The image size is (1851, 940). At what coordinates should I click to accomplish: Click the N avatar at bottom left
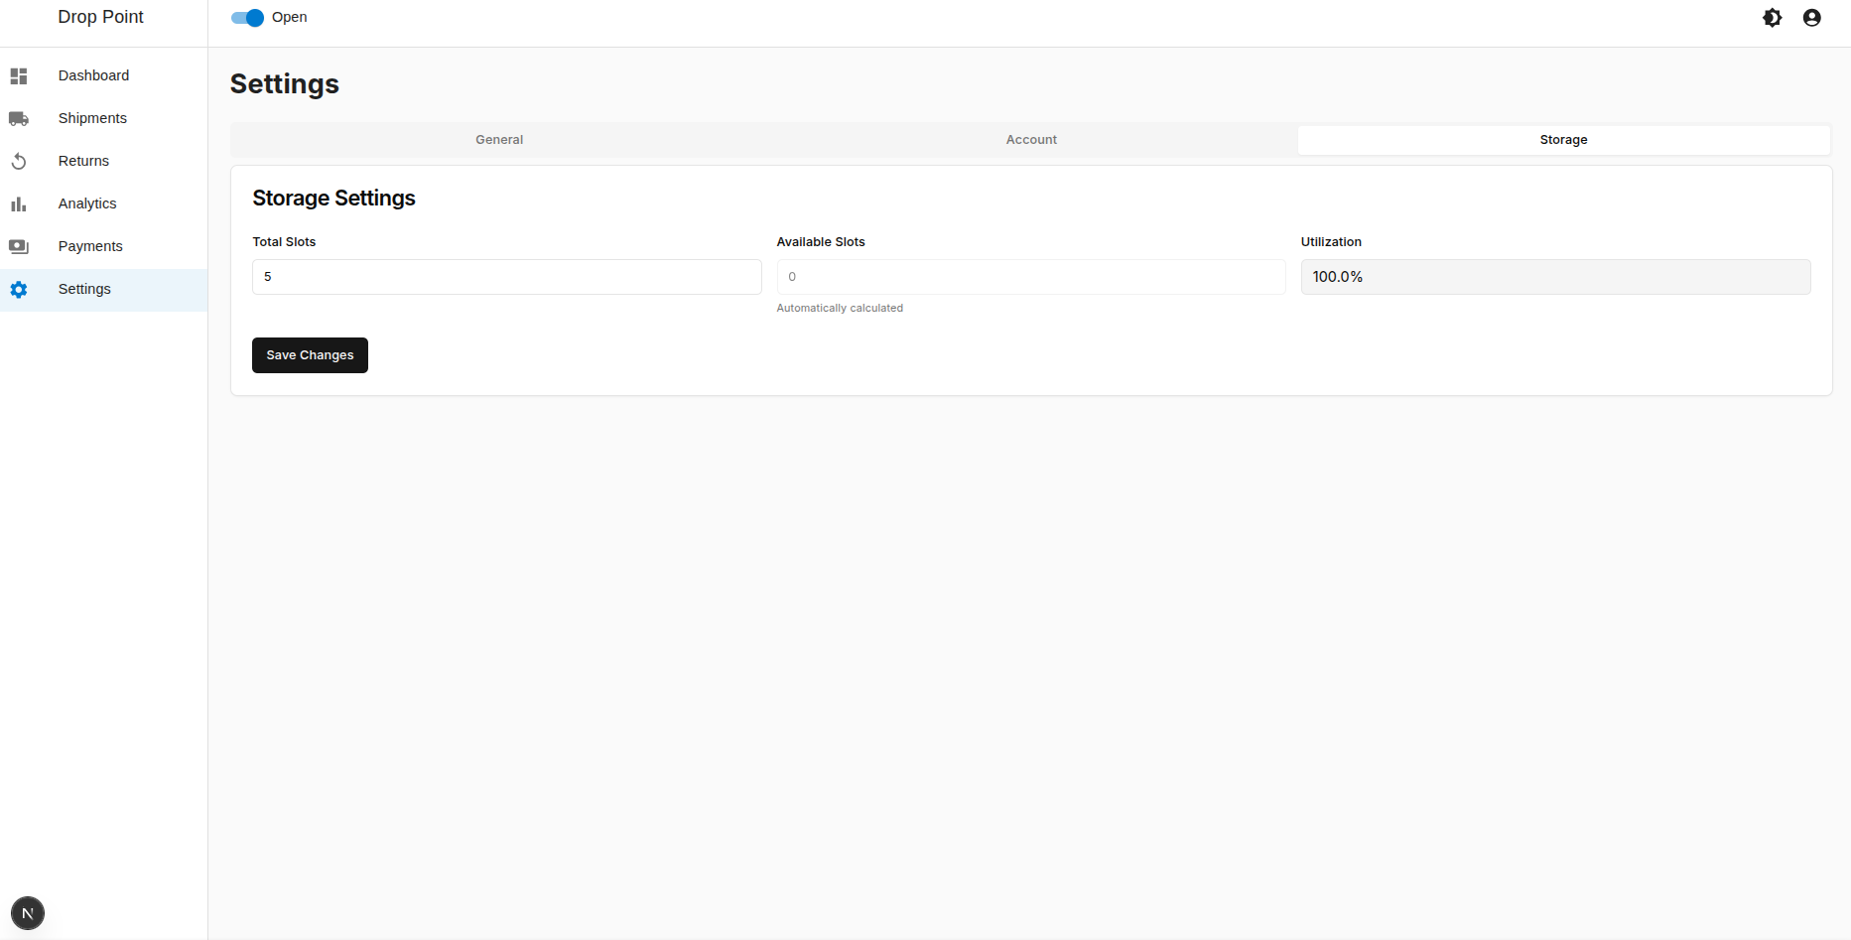[x=27, y=912]
